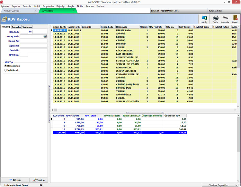Click the Kapat door icon
Screen dimensions: 241x187
click(x=235, y=19)
